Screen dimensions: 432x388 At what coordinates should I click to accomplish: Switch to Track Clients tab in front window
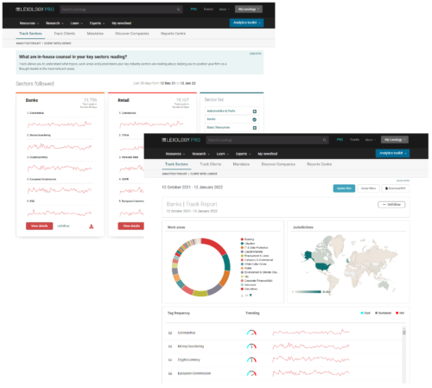point(210,164)
